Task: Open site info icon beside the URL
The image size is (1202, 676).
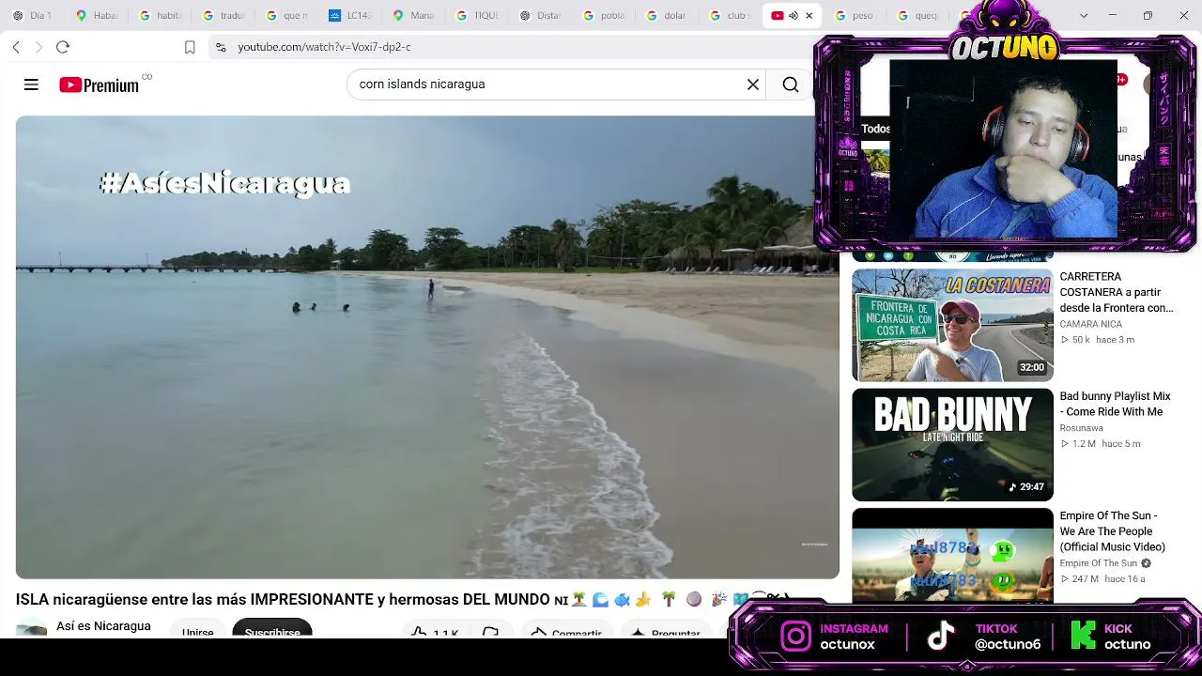Action: (220, 47)
